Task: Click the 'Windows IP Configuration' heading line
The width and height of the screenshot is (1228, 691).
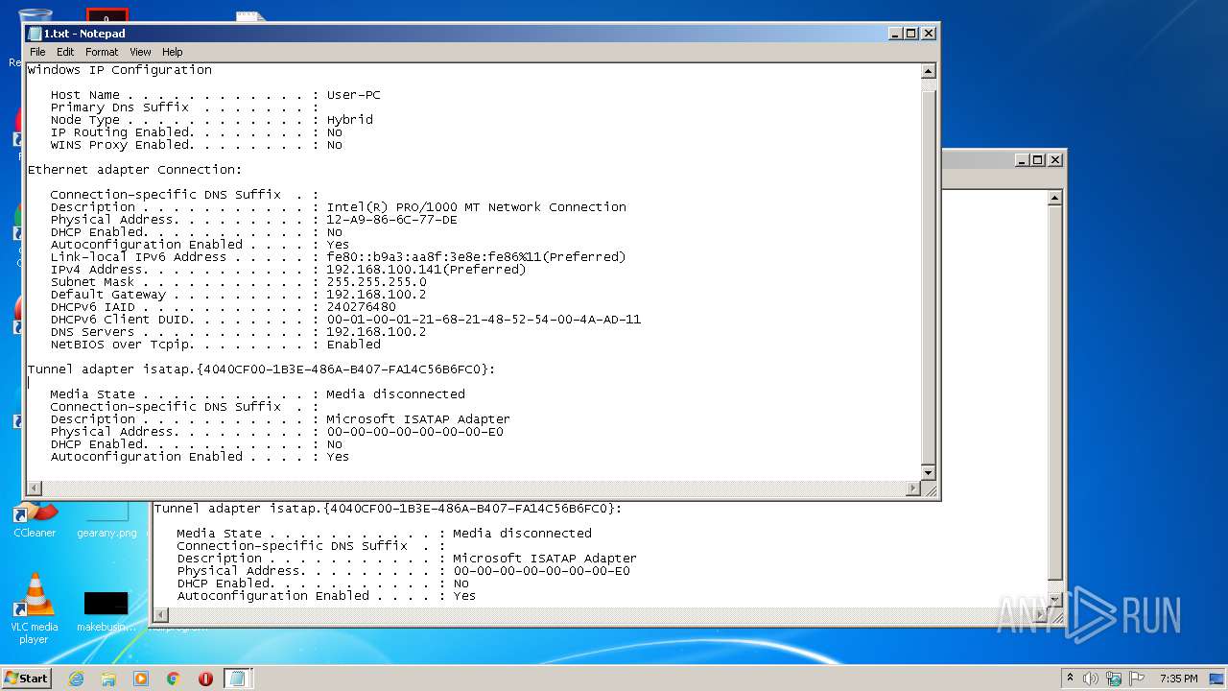Action: point(120,70)
